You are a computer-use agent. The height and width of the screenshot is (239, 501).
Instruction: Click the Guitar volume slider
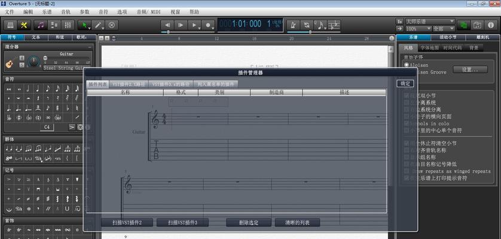[67, 58]
